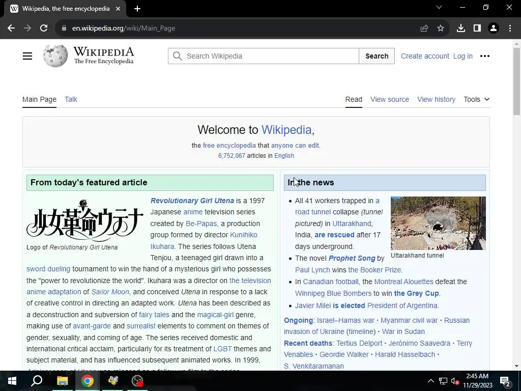Image resolution: width=521 pixels, height=391 pixels.
Task: Click the page vertical scrollbar thumb
Action: tap(516, 81)
